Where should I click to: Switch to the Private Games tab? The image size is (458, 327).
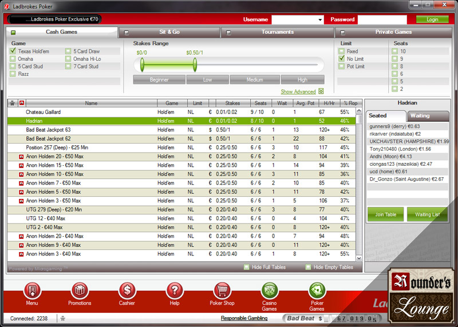pos(393,32)
